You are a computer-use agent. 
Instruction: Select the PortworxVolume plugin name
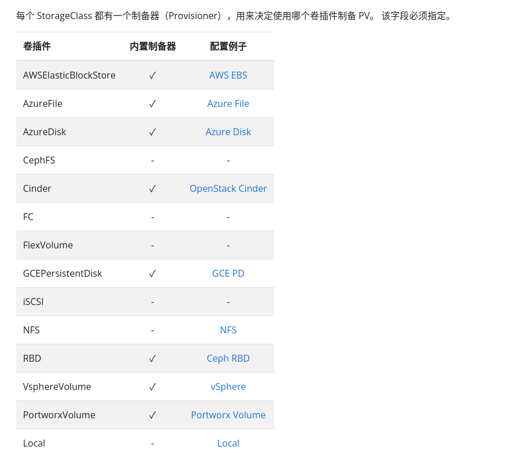coord(59,415)
